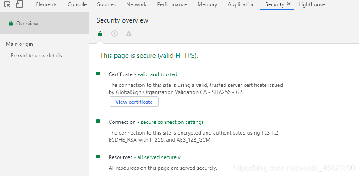Open the Console tab
The image size is (359, 176).
tap(77, 4)
